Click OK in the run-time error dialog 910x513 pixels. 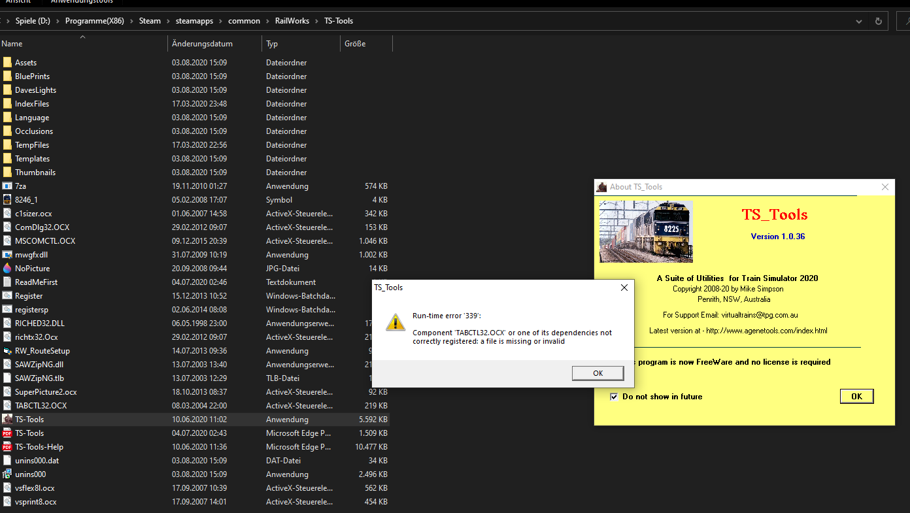coord(598,373)
